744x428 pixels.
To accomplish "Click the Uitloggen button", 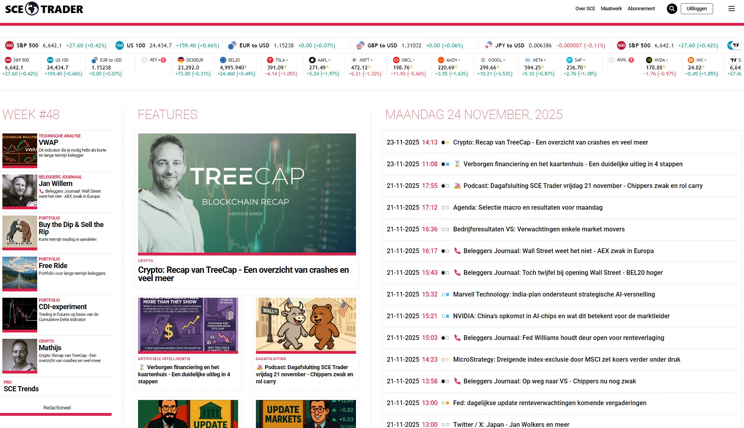I will (x=697, y=9).
